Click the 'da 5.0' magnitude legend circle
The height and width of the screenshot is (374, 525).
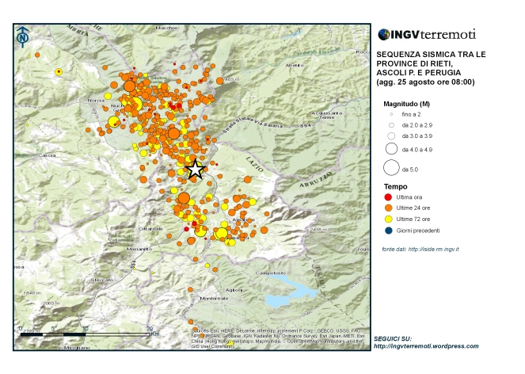[x=390, y=168]
